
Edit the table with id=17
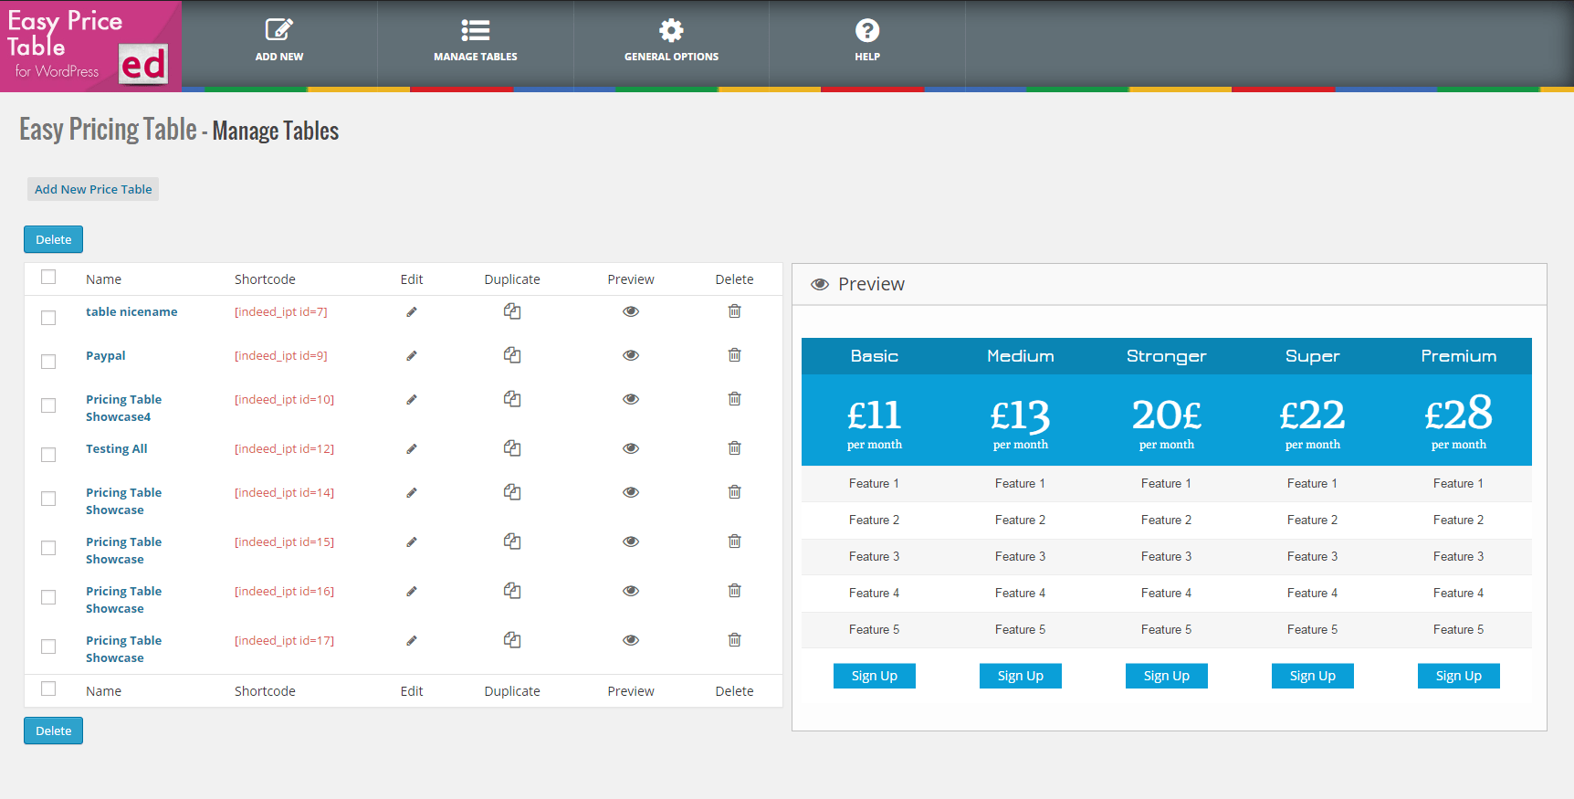point(412,641)
